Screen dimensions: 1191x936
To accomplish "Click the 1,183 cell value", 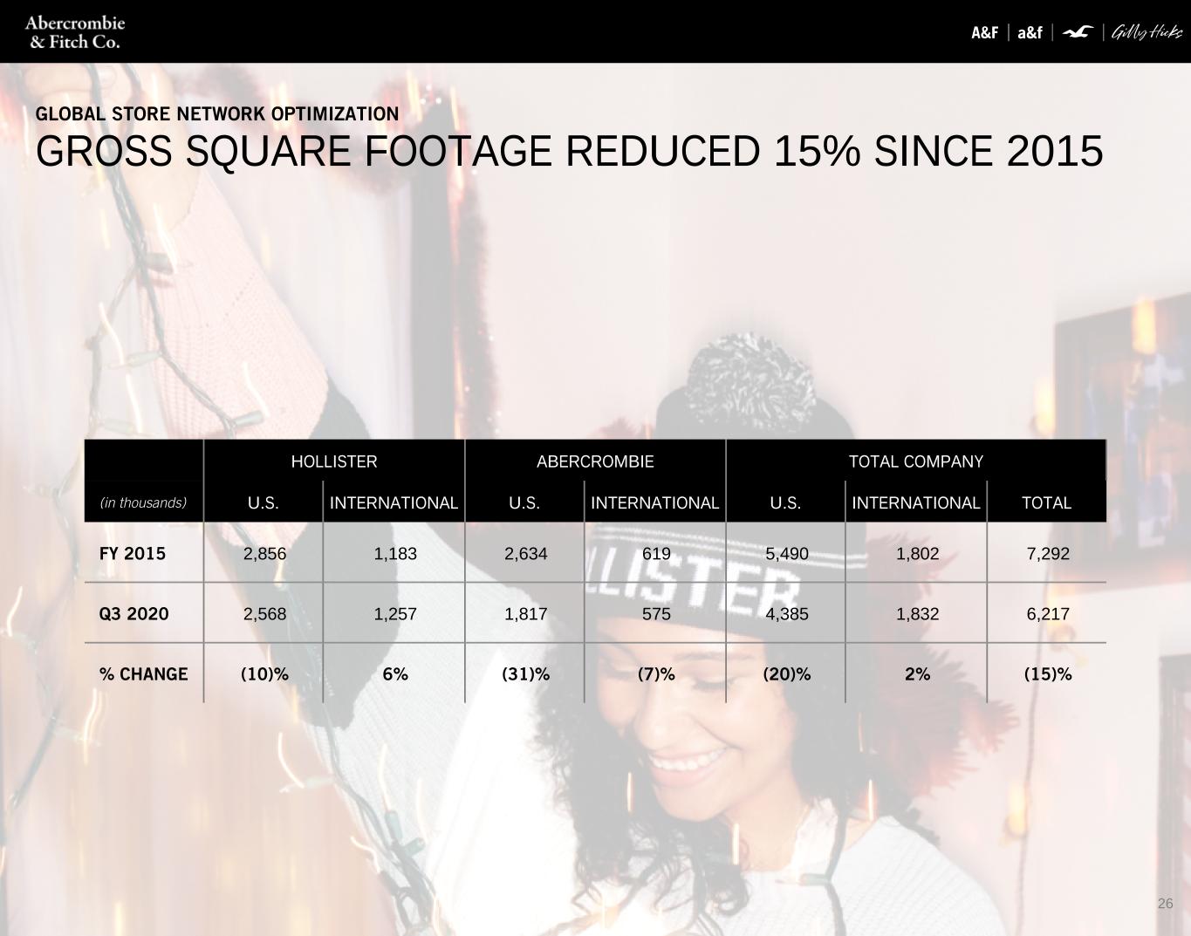I will tap(395, 554).
